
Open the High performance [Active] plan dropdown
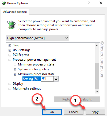pyautogui.click(x=37, y=38)
